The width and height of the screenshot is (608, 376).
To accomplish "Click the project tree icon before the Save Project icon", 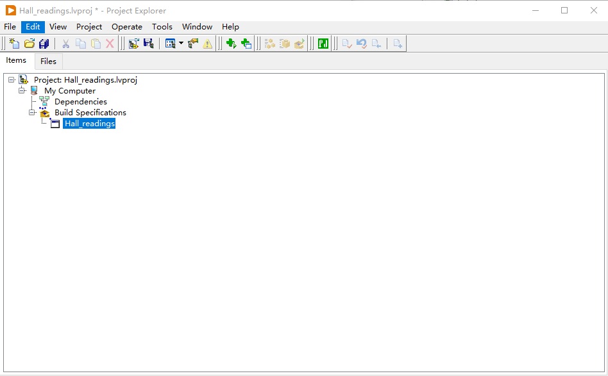I will [134, 44].
